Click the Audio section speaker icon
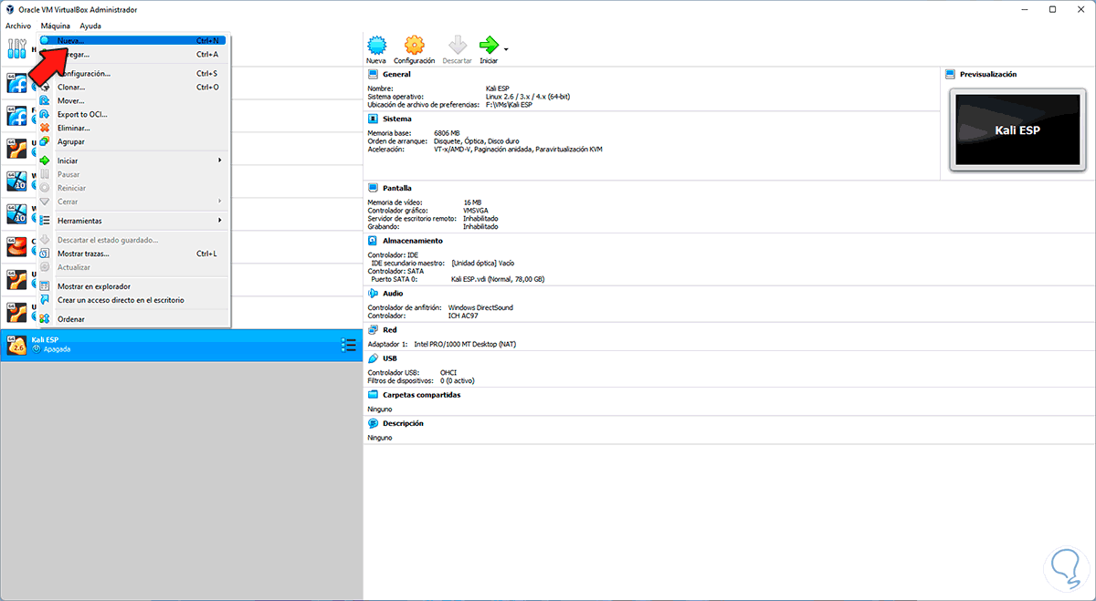Screen dimensions: 1096x601 point(373,294)
